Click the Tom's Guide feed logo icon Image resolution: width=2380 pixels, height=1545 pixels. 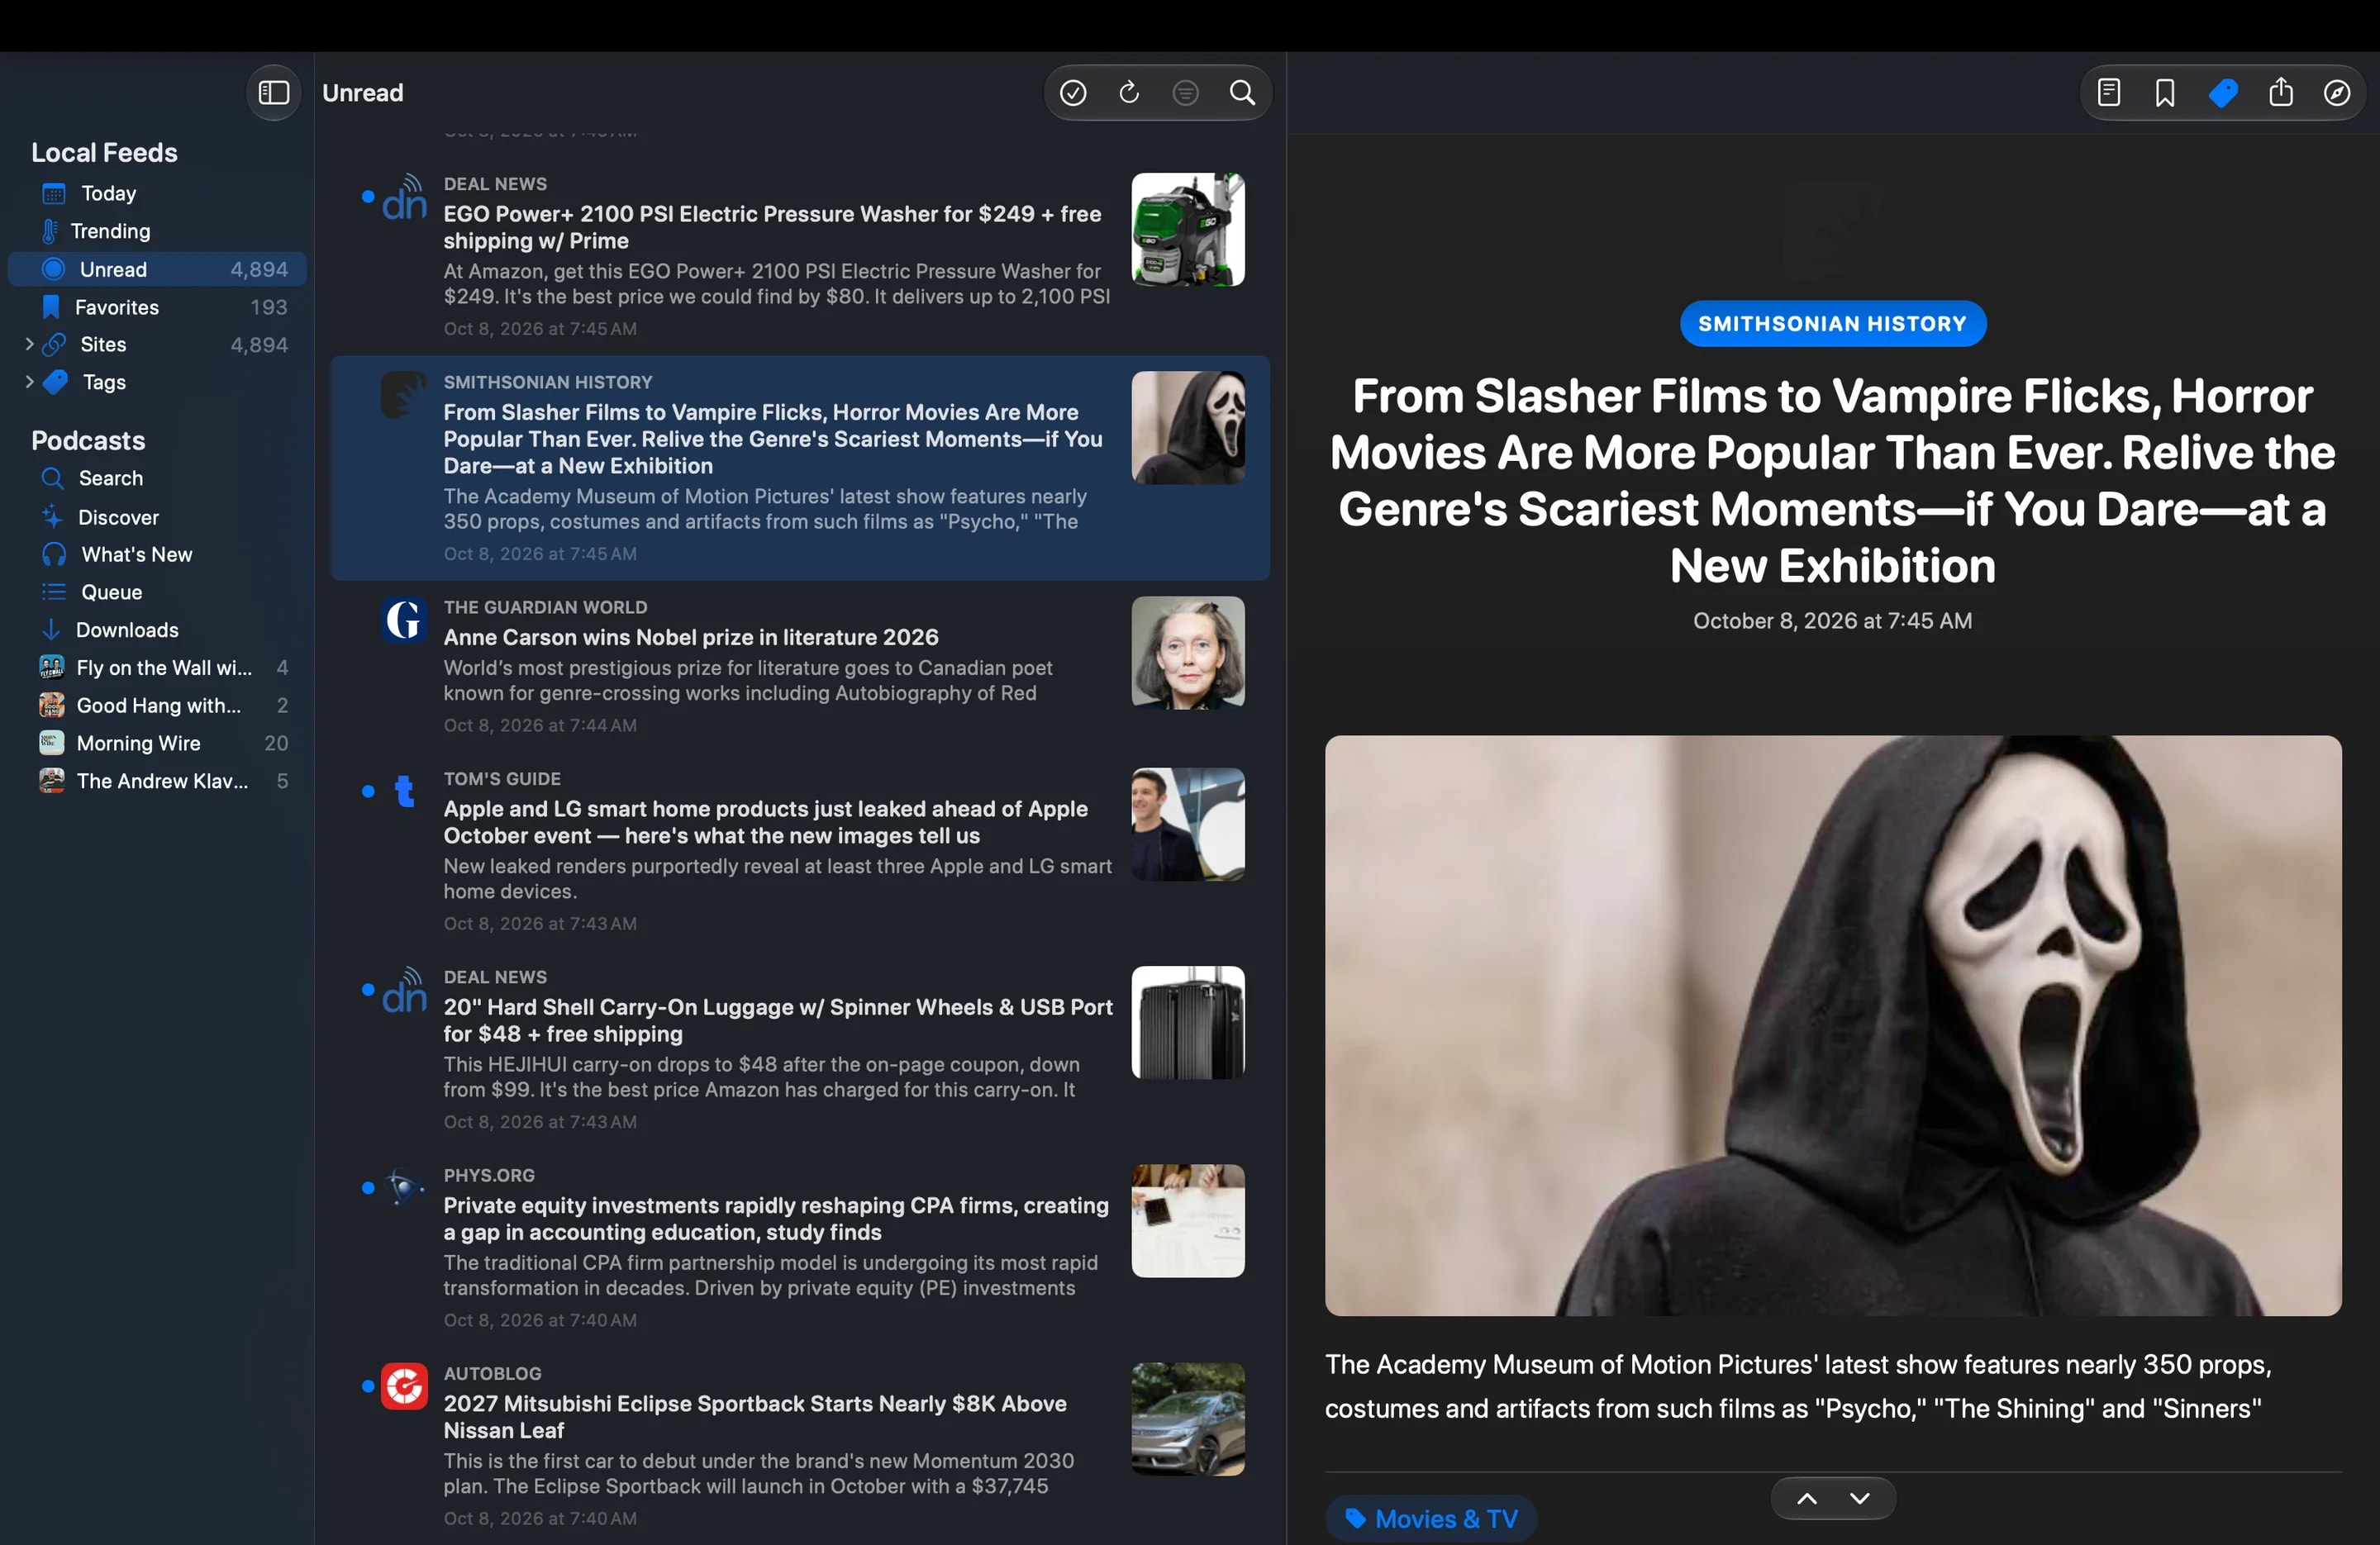point(404,791)
